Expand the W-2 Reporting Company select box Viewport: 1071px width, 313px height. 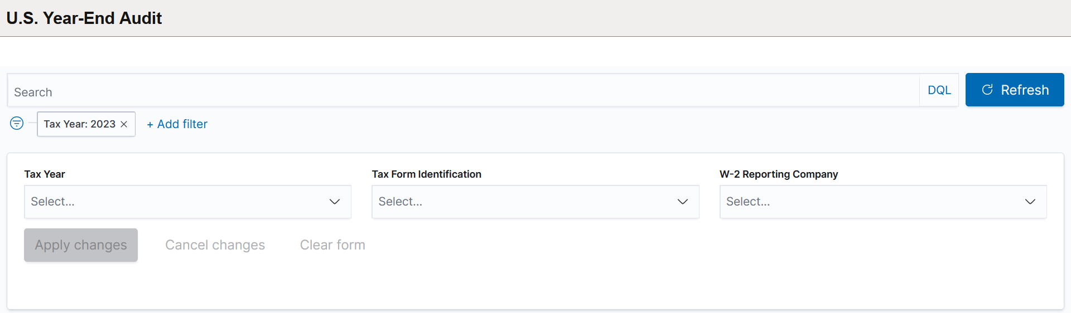(870, 202)
